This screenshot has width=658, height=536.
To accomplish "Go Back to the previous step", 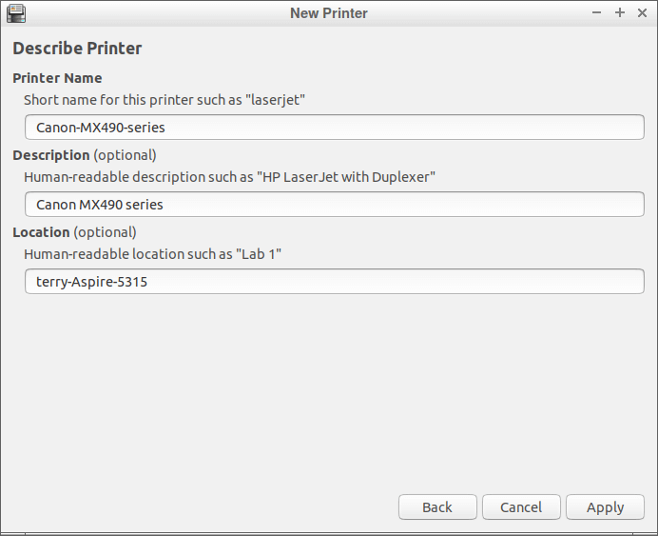I will pos(437,507).
